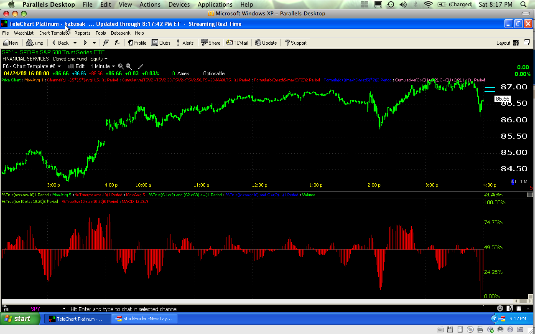
Task: Open the Back history dropdown arrow
Action: click(x=75, y=43)
